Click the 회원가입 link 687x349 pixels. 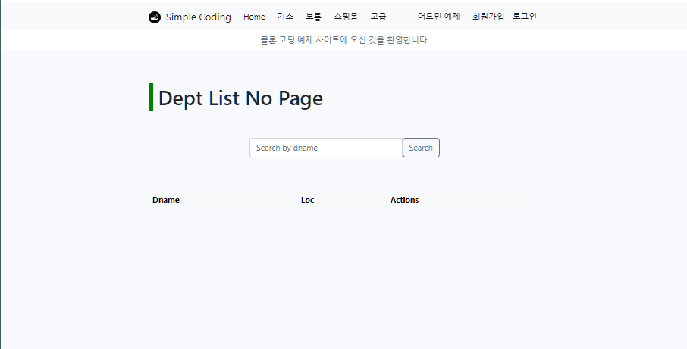click(x=488, y=17)
